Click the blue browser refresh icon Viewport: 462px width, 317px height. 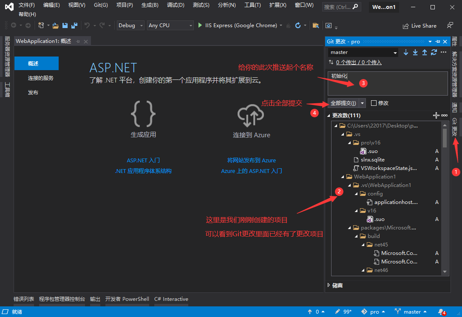[298, 25]
